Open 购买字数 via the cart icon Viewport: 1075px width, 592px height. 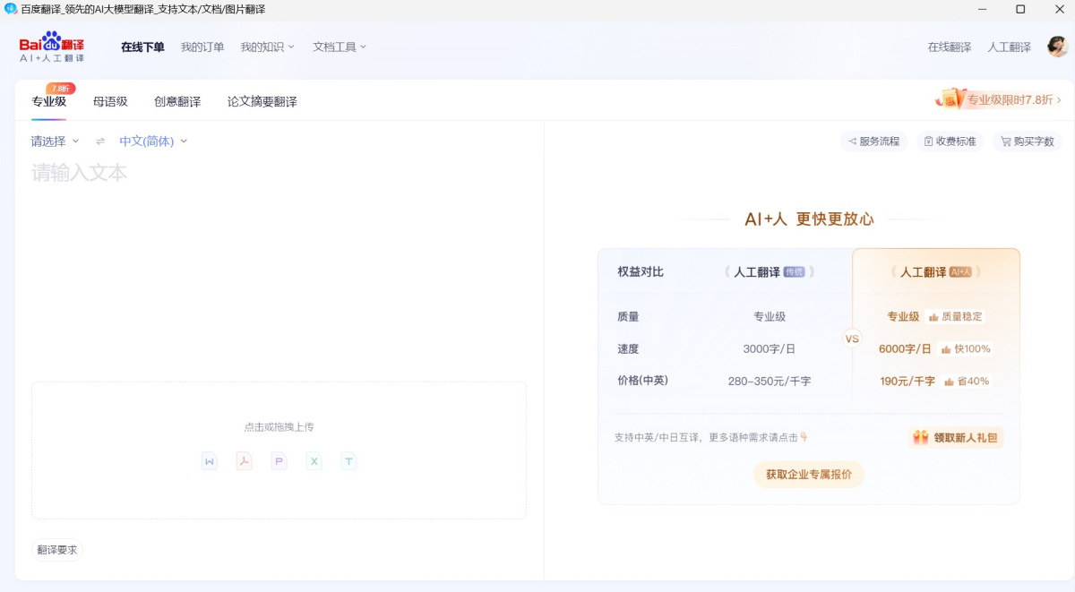[1027, 141]
